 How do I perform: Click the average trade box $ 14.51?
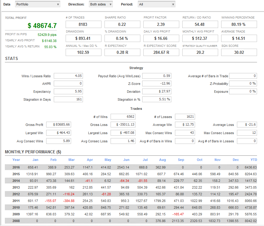coord(239,38)
